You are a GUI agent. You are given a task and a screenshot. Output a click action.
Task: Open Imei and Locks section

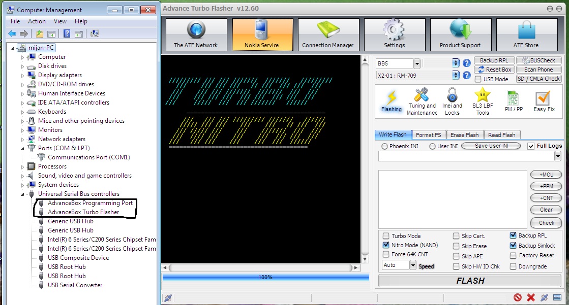click(452, 101)
